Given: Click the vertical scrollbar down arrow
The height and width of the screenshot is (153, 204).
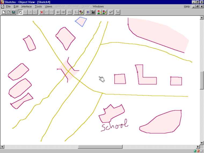Looking at the screenshot, I should [202, 143].
